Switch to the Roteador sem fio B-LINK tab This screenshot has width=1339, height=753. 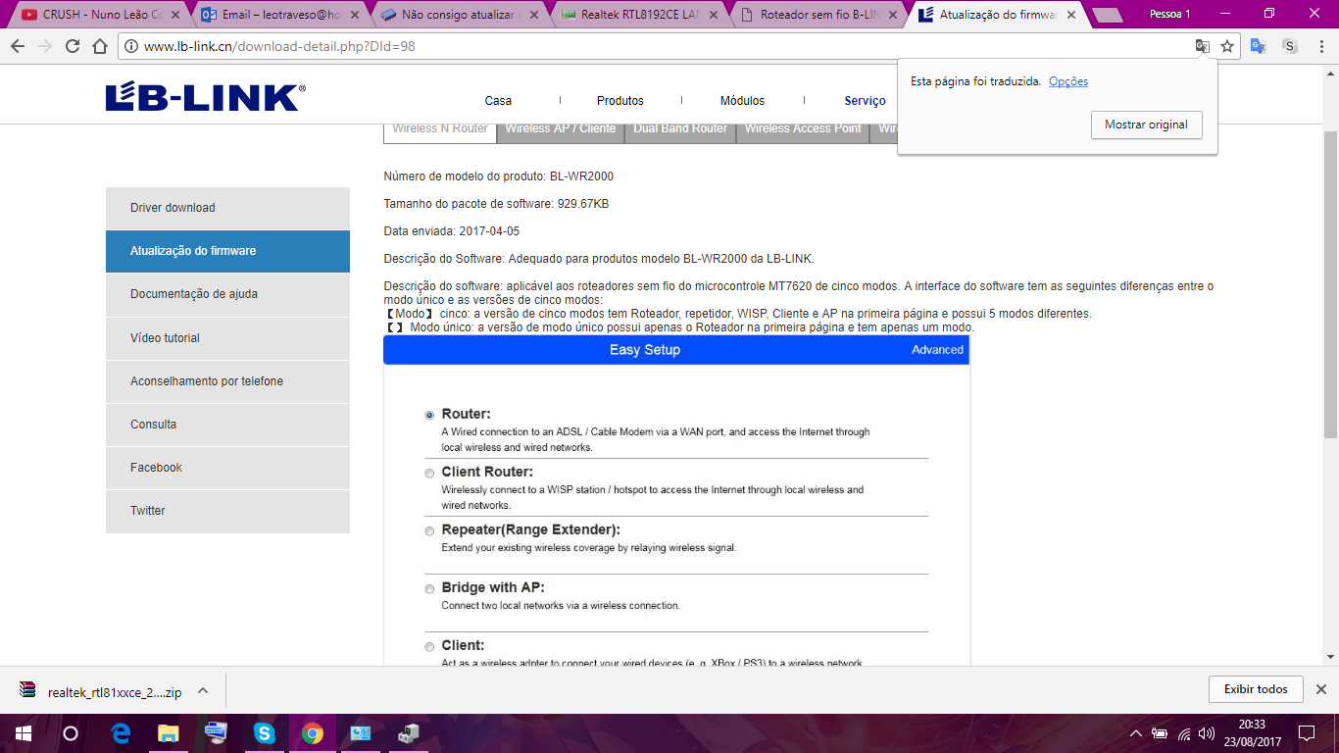(x=819, y=15)
